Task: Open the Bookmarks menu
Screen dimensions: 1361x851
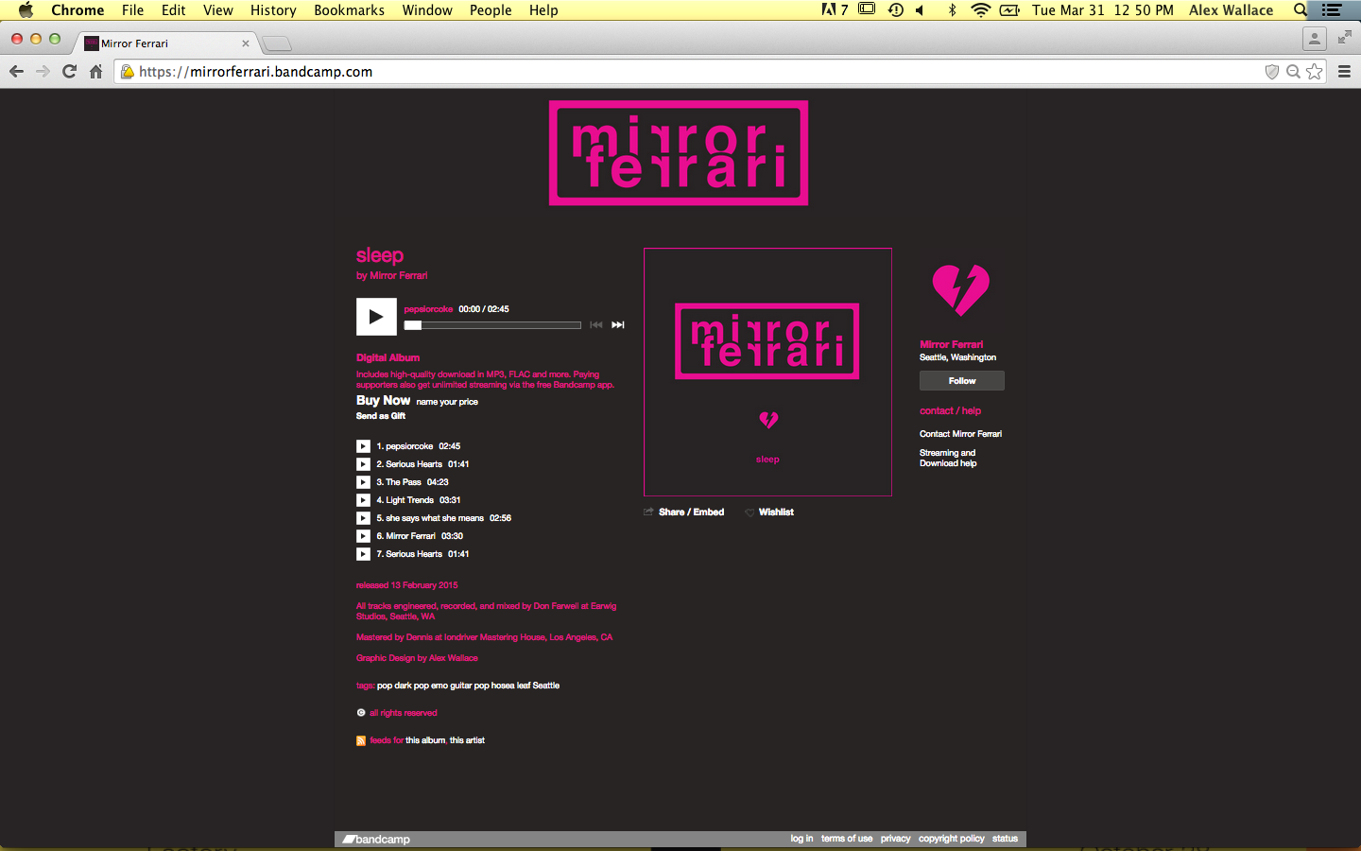Action: point(349,9)
